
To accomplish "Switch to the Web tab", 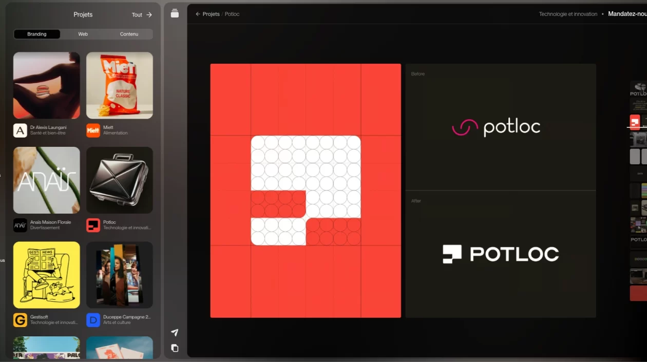I will (83, 34).
